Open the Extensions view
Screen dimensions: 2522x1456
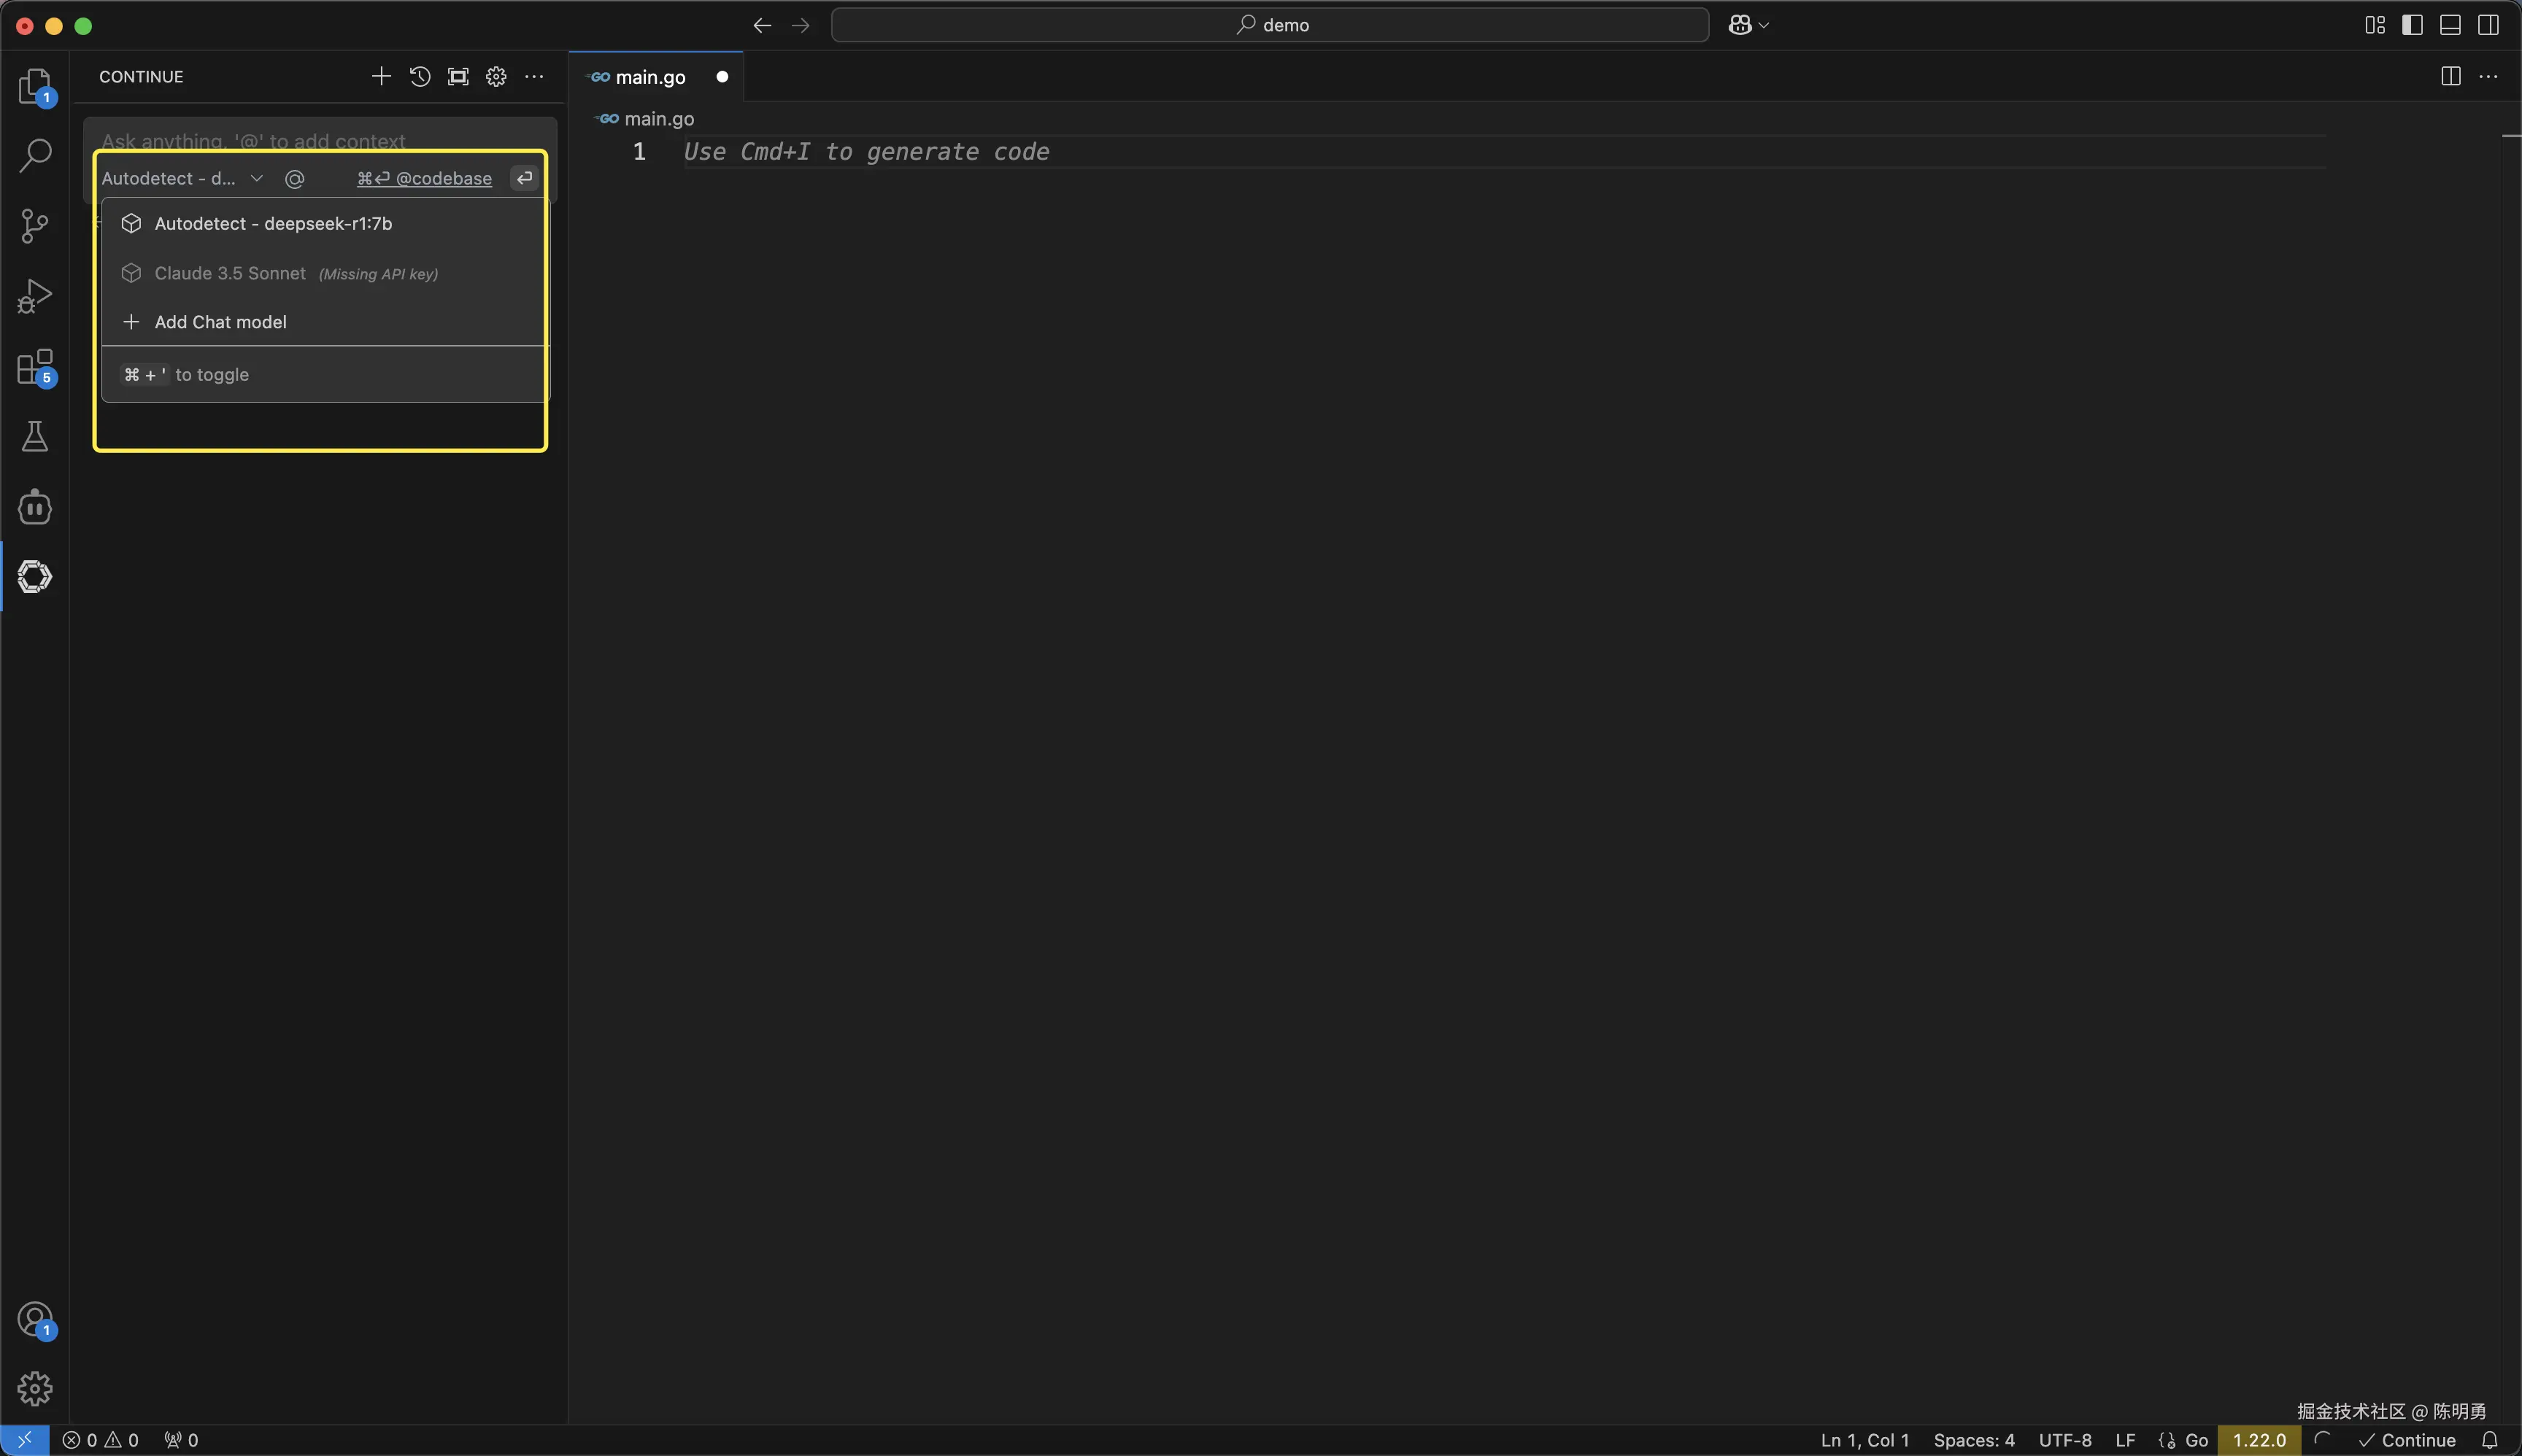point(35,367)
